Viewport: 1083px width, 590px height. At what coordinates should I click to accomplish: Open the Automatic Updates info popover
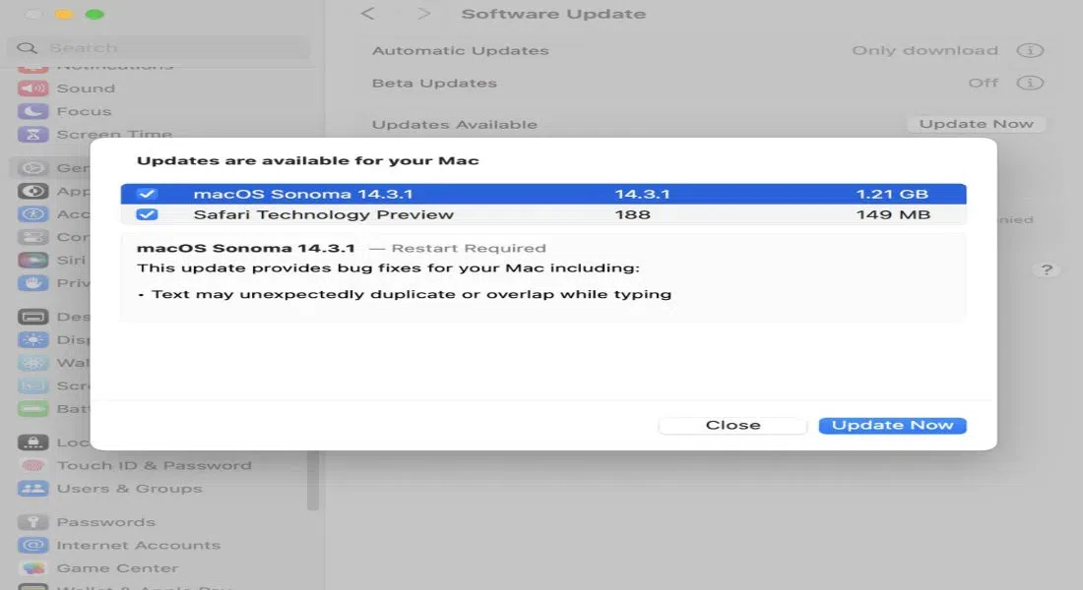pos(1030,50)
